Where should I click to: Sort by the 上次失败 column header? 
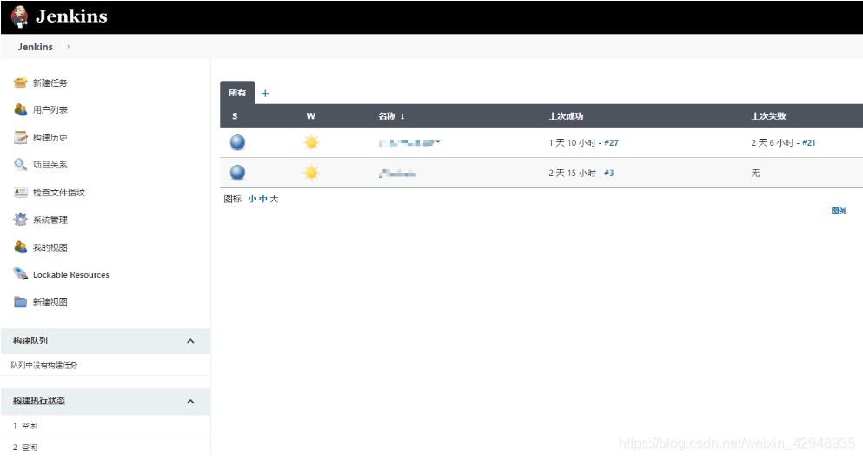tap(769, 116)
